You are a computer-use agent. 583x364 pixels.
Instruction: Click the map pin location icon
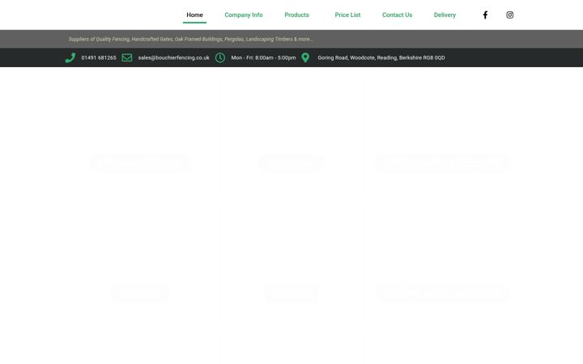tap(305, 57)
